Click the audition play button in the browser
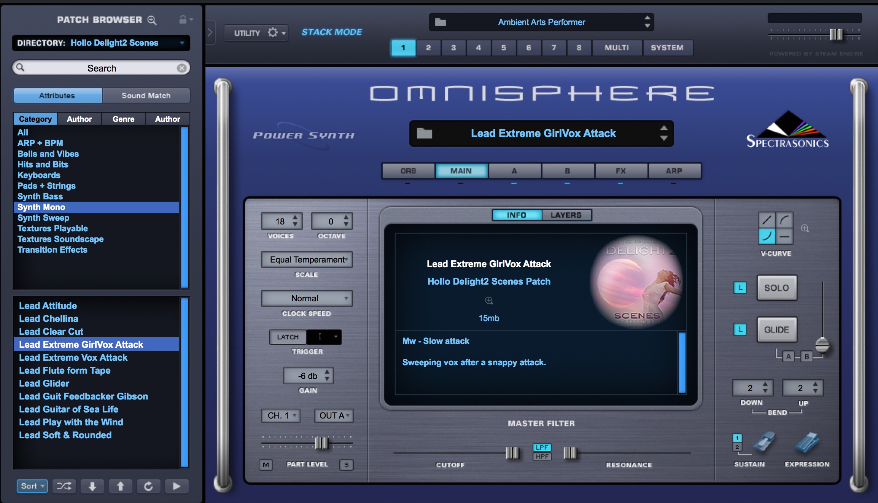 click(x=177, y=486)
